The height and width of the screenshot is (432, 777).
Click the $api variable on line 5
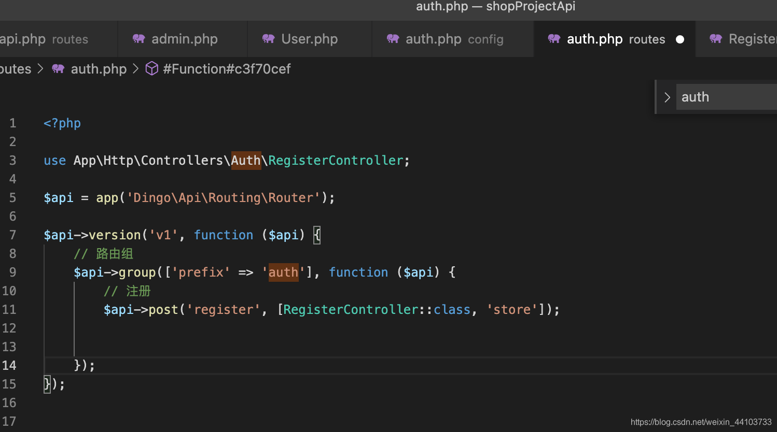coord(59,198)
